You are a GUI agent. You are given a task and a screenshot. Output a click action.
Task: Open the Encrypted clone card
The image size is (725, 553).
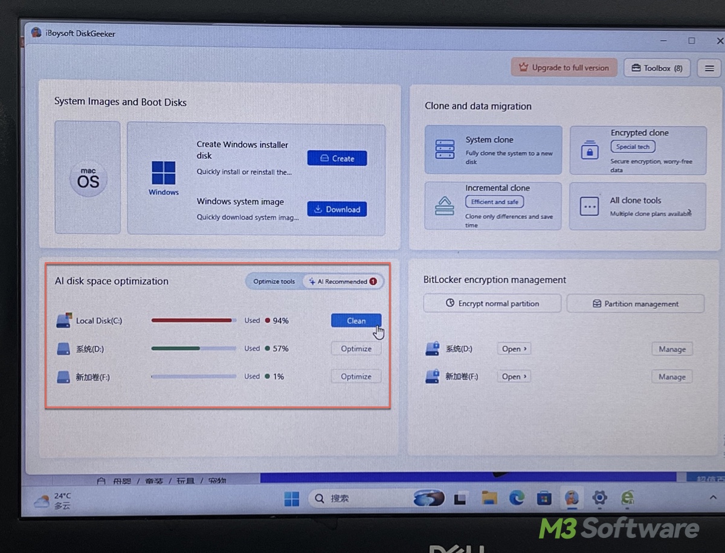638,150
